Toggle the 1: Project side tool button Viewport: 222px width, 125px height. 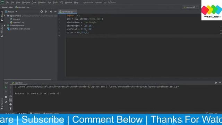[x=2, y=16]
